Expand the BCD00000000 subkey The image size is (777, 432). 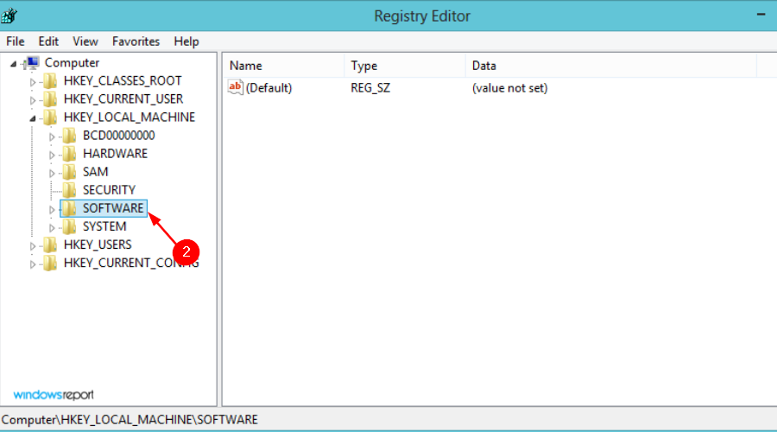[52, 137]
